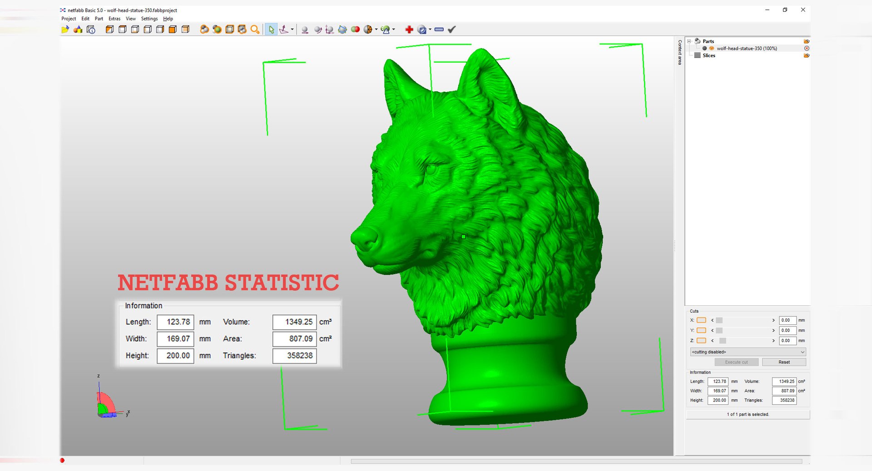872x471 pixels.
Task: Open dropdown arrow beside align to plane tool
Action: point(292,29)
